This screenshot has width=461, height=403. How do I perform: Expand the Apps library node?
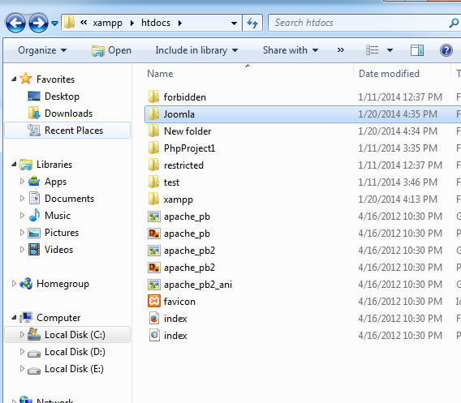pyautogui.click(x=22, y=182)
